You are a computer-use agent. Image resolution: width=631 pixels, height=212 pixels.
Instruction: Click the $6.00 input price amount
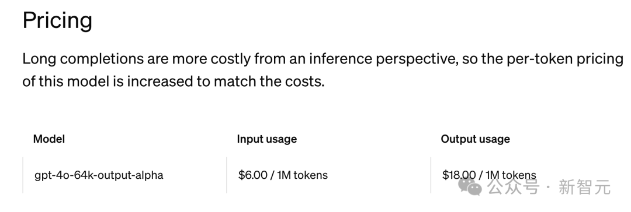pyautogui.click(x=253, y=175)
